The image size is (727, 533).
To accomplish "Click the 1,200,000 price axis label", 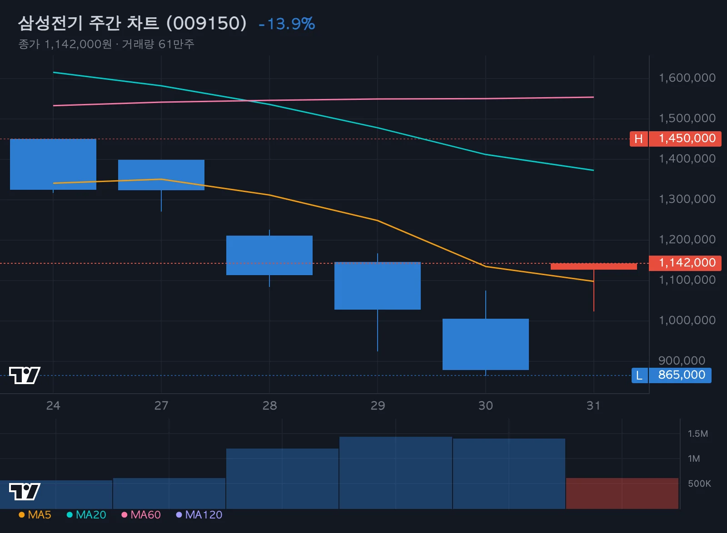I will pyautogui.click(x=687, y=240).
